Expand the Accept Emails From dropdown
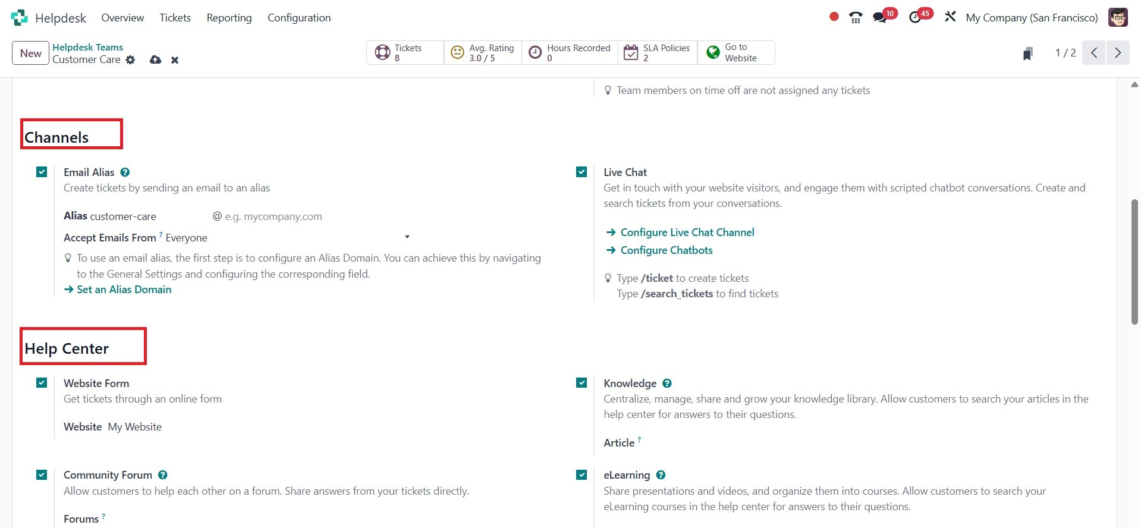 [x=407, y=237]
